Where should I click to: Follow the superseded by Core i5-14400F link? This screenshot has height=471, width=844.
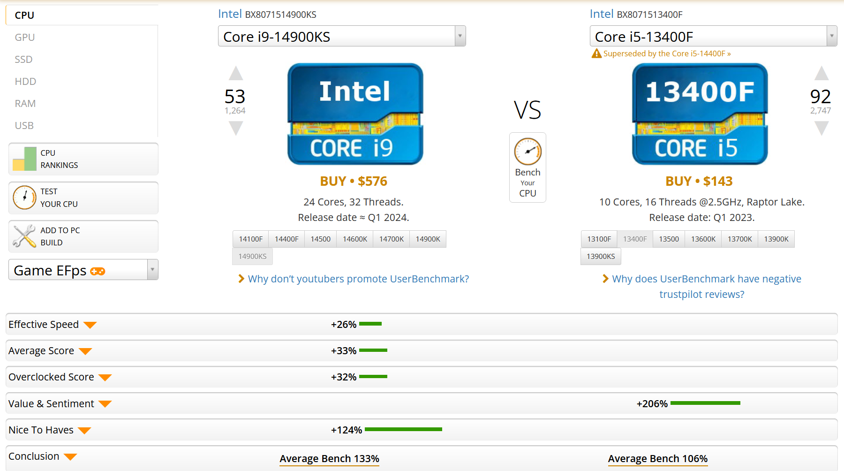667,53
